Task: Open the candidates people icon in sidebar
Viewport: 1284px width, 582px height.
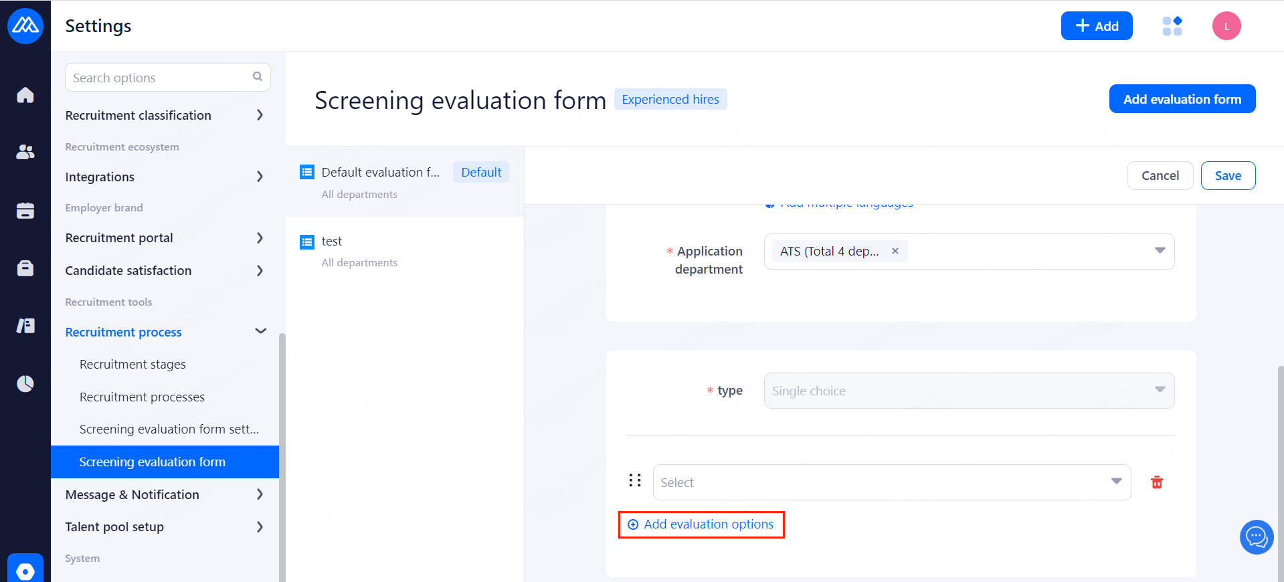Action: [x=25, y=153]
